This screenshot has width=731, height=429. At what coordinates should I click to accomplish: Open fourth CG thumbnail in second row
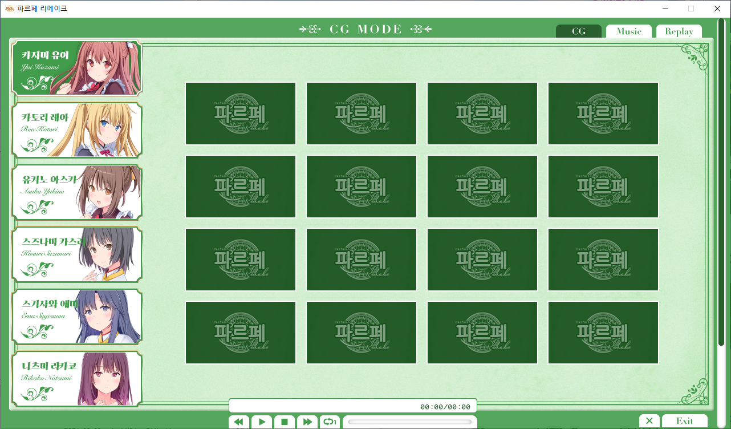click(603, 187)
